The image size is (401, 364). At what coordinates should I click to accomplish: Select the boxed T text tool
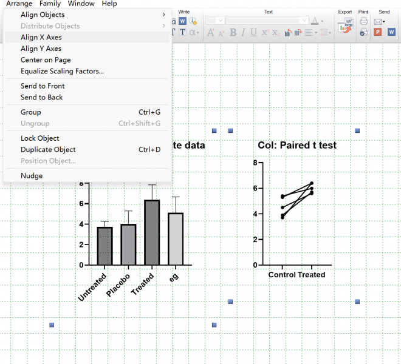click(x=182, y=32)
